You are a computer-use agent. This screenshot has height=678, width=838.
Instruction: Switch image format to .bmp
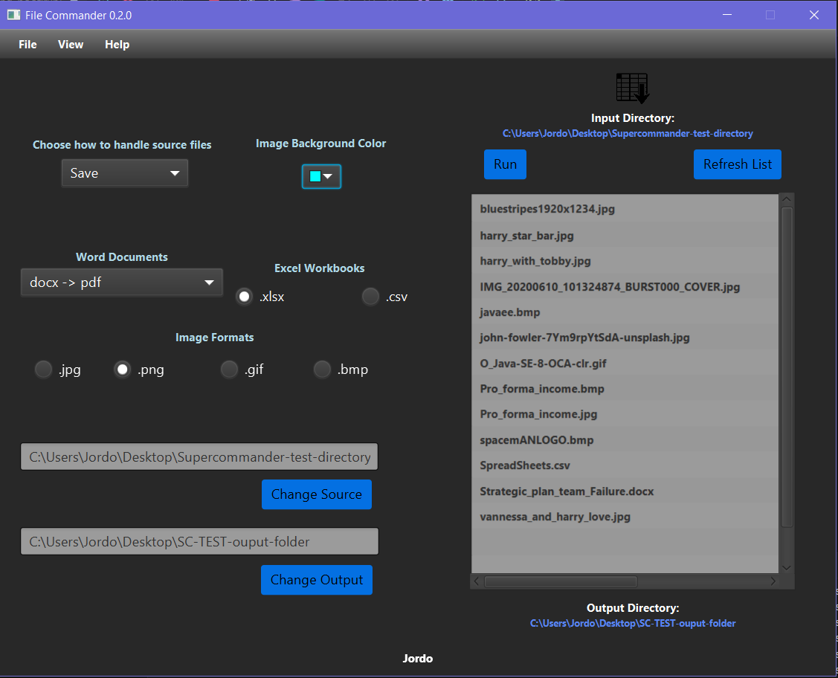tap(322, 369)
